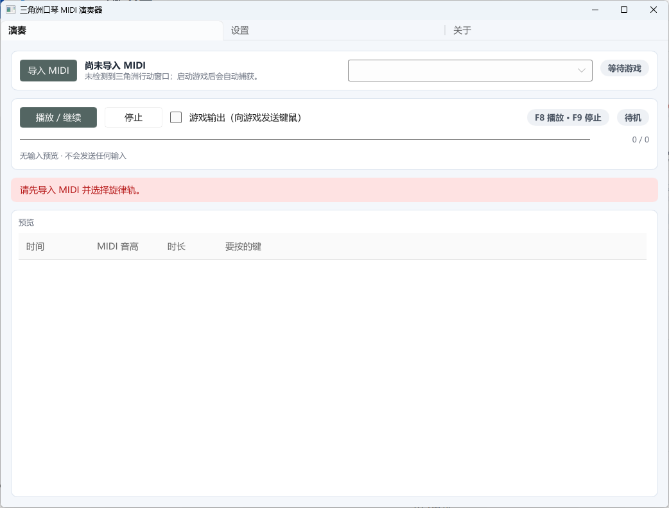
Task: Enable the 游戏输出 checkbox
Action: click(176, 117)
